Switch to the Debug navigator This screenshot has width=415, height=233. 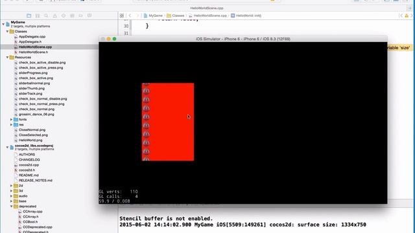(72, 16)
